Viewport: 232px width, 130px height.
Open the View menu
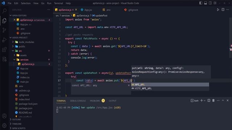pos(36,3)
